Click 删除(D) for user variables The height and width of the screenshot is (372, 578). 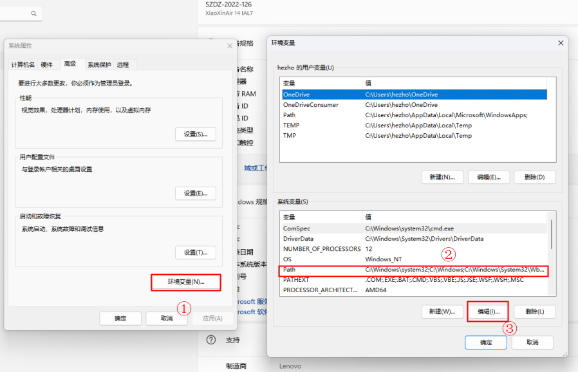[535, 178]
